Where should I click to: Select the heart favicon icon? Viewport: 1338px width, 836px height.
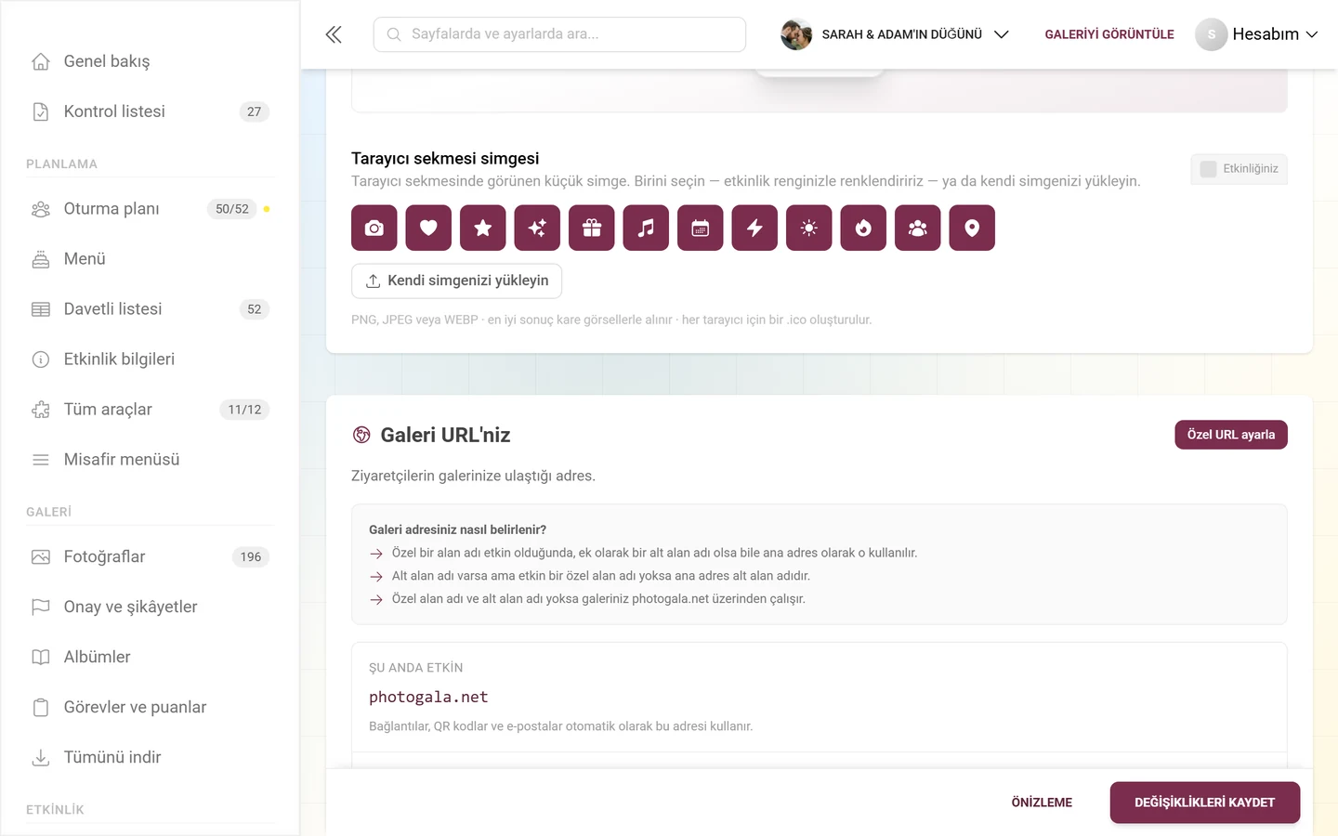pos(428,228)
